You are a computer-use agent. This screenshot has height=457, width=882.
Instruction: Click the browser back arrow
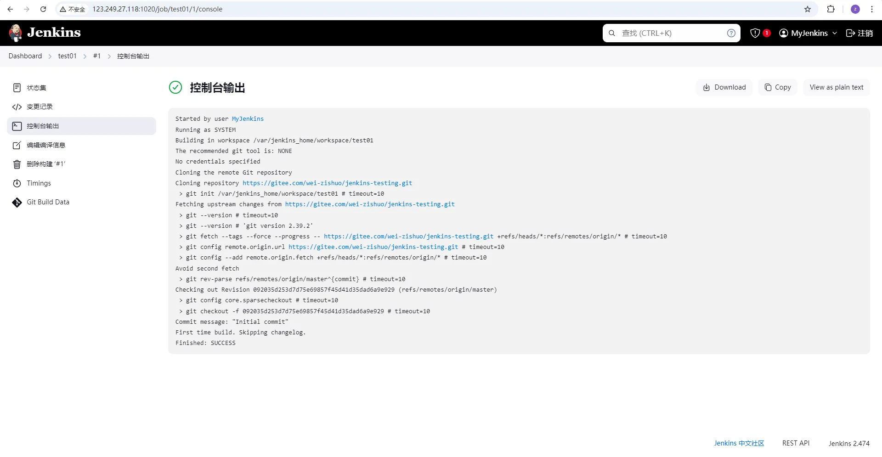tap(10, 9)
